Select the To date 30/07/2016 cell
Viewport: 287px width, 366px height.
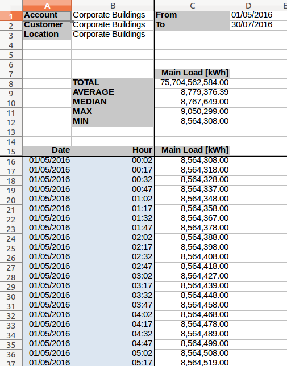coord(248,25)
